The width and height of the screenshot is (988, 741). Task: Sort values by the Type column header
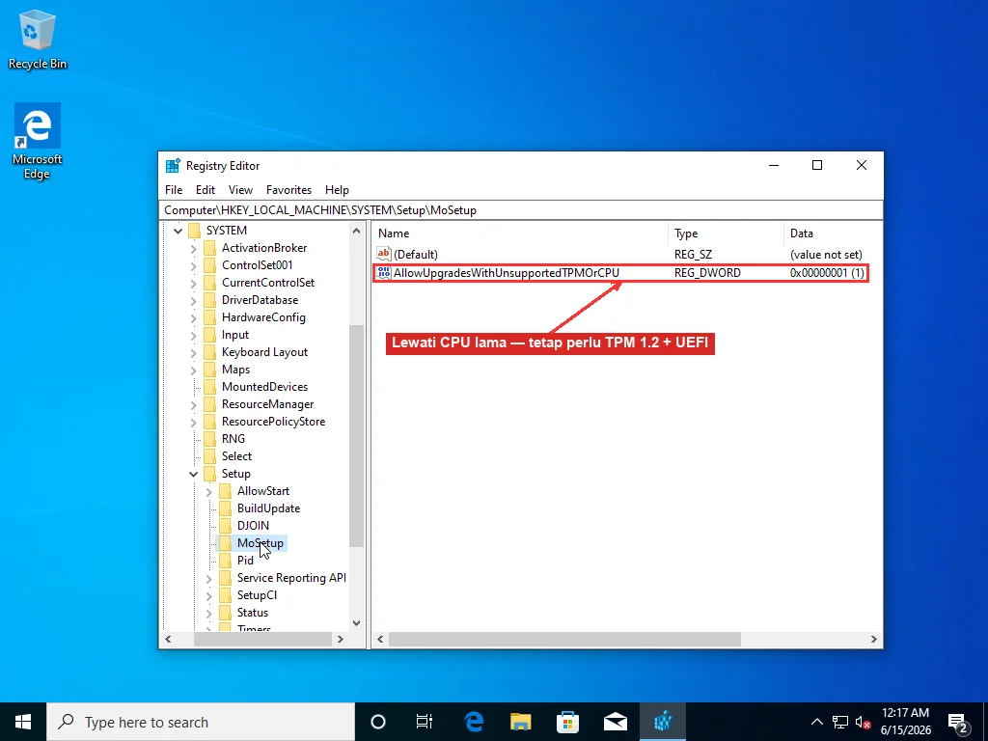(726, 233)
